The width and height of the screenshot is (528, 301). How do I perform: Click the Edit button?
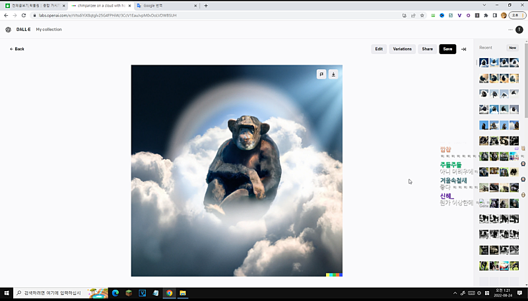pos(379,49)
